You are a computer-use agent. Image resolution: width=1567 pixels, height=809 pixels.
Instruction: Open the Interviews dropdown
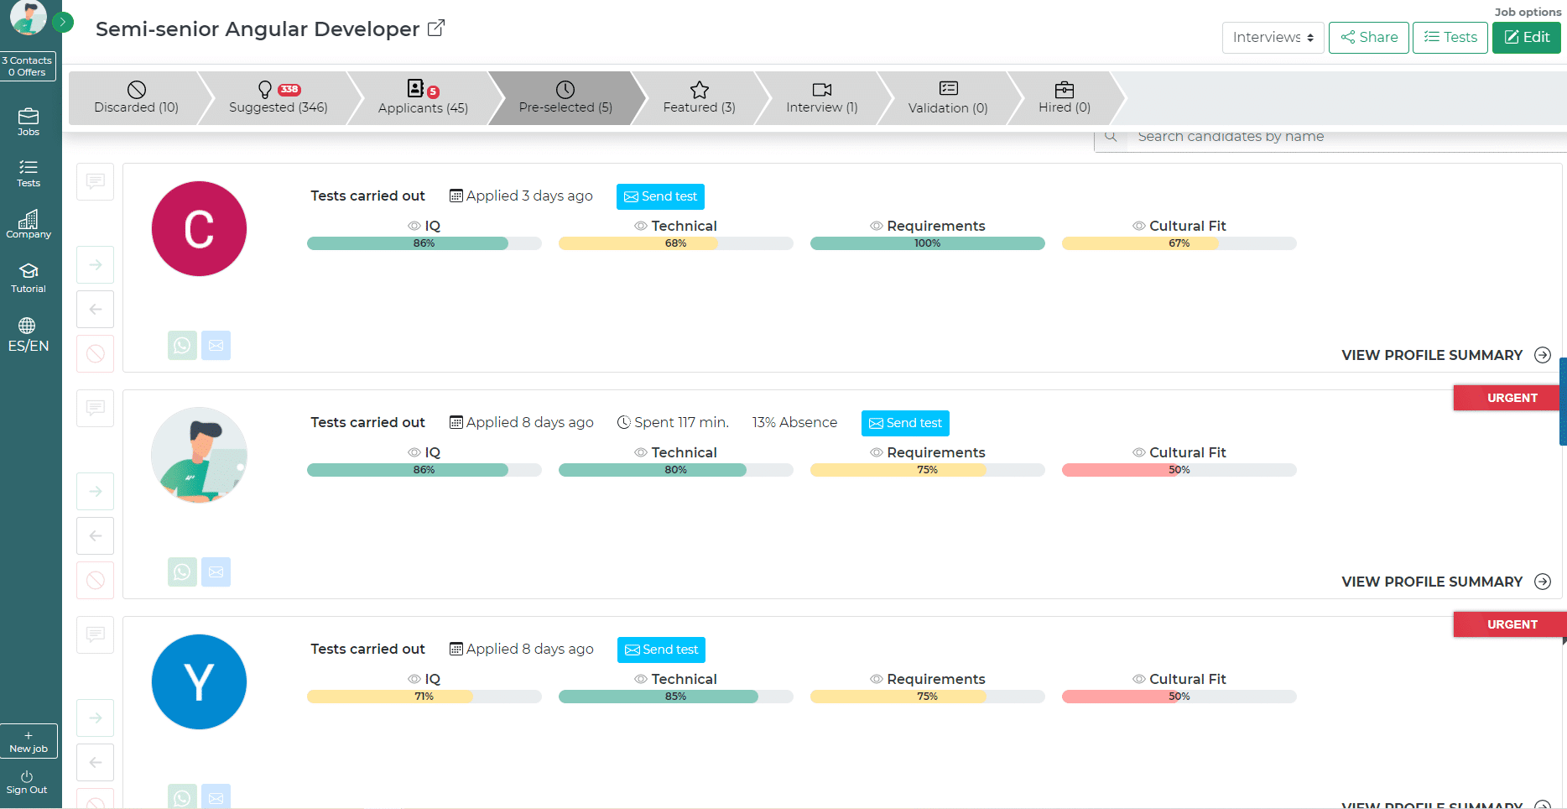[x=1273, y=38]
